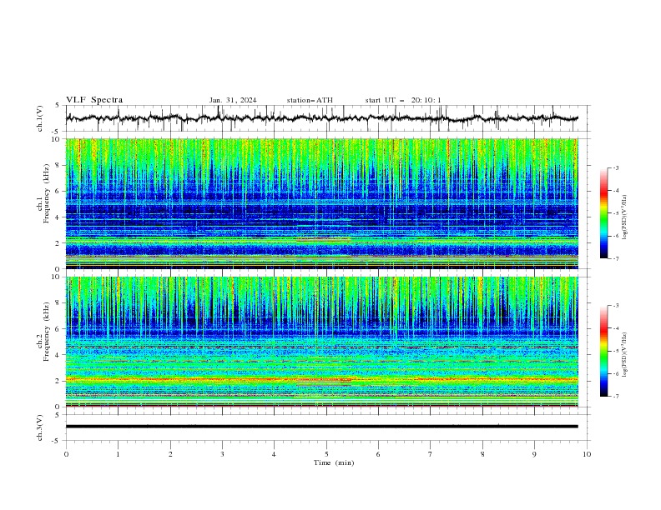661x510 pixels.
Task: Click the "-7" tick on ch.1 colorbar
Action: pyautogui.click(x=616, y=258)
